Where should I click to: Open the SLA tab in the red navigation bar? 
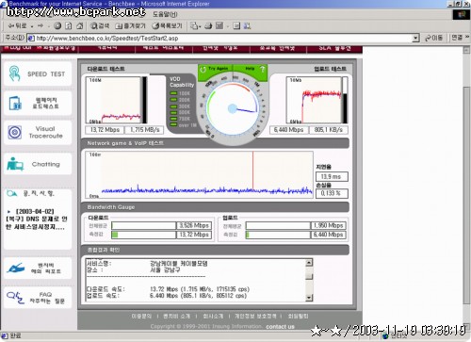334,48
